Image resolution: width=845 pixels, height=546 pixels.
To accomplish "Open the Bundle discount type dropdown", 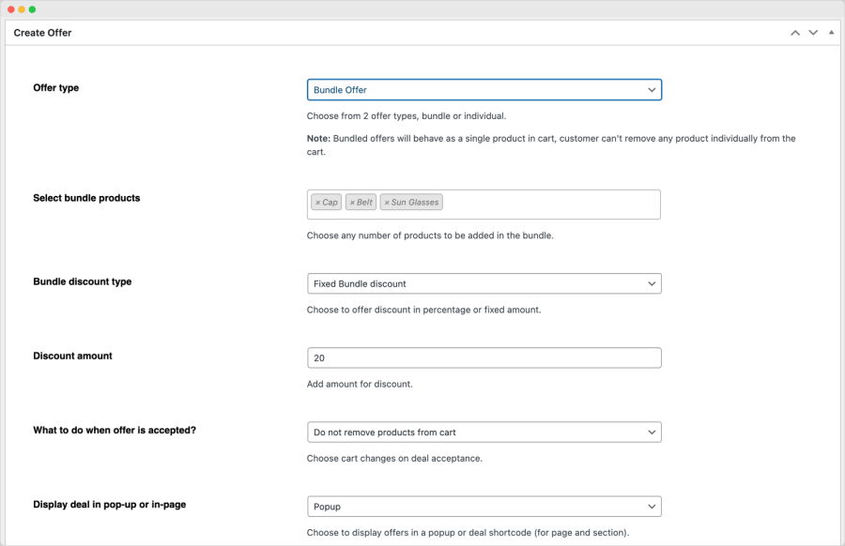I will pyautogui.click(x=484, y=283).
